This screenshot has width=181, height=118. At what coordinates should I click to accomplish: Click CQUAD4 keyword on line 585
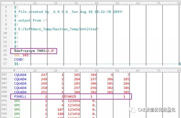coord(20,75)
